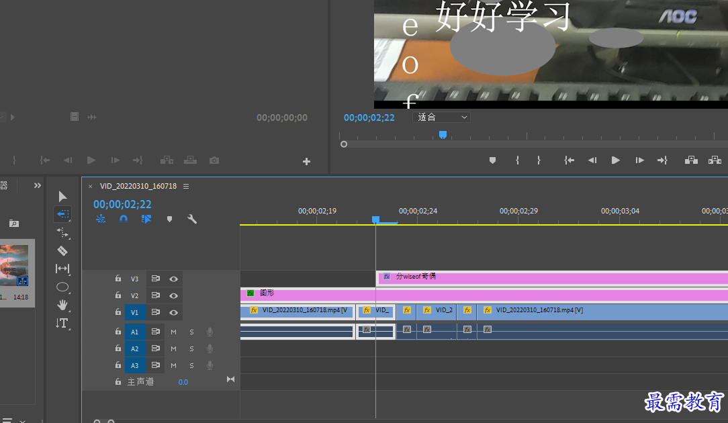Go to In point in program monitor
Screen dimensions: 728x423
(570, 160)
